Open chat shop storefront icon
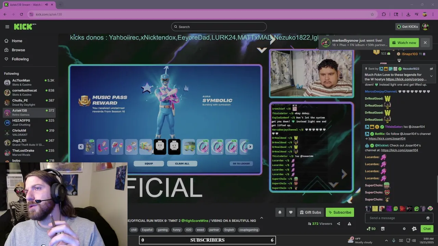 pyautogui.click(x=383, y=229)
